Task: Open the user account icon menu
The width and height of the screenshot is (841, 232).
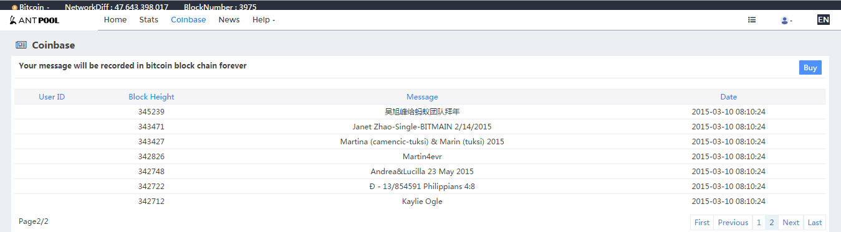Action: pos(786,20)
